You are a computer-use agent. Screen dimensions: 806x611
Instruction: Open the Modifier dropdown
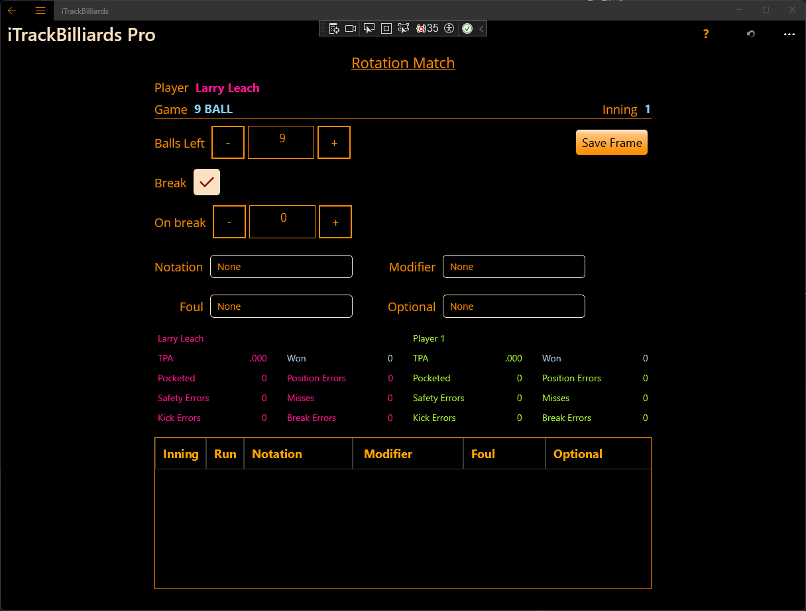[514, 267]
